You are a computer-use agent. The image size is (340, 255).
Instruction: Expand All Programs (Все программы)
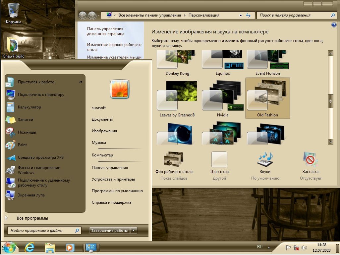(x=32, y=218)
